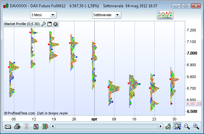This screenshot has height=134, width=204.
Task: Click the 6.800 price axis label
Action: pyautogui.click(x=191, y=77)
